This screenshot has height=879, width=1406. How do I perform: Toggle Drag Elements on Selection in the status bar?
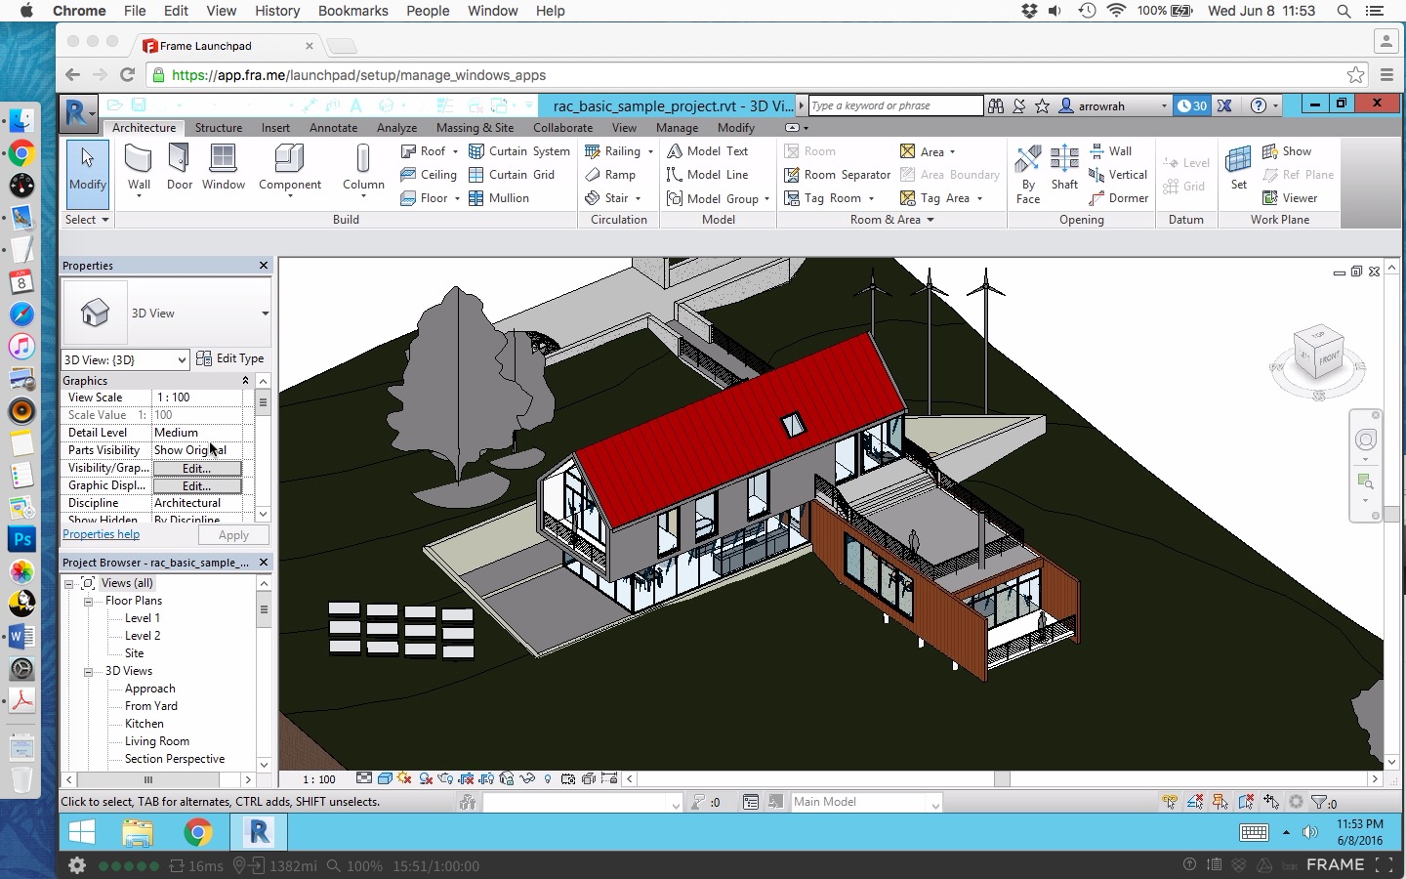(x=1271, y=802)
